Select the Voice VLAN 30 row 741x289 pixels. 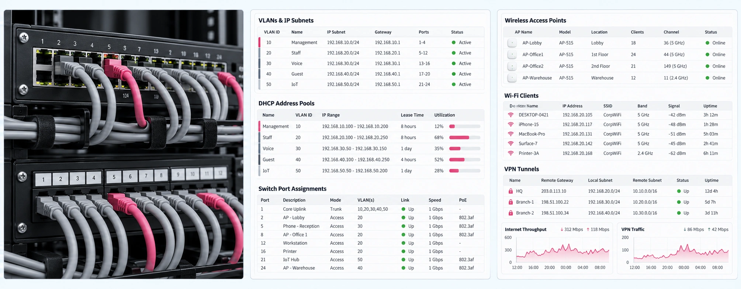371,63
